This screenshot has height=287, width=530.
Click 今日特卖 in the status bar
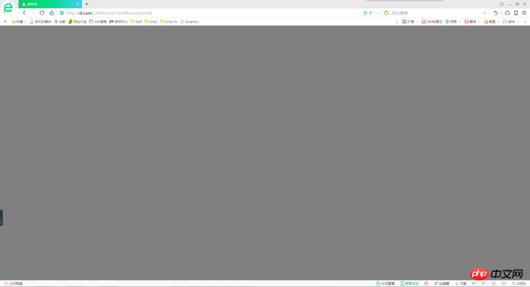13,284
